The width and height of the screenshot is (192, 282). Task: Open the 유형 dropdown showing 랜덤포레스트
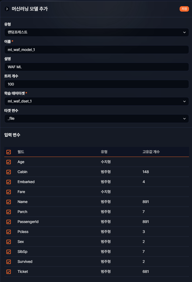[x=96, y=32]
